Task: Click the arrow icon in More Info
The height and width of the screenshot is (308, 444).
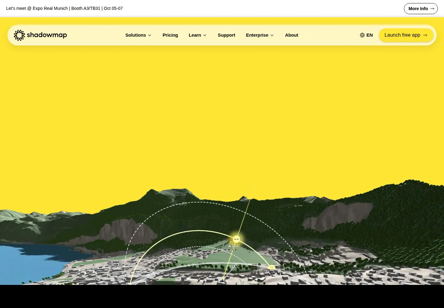Action: 432,9
